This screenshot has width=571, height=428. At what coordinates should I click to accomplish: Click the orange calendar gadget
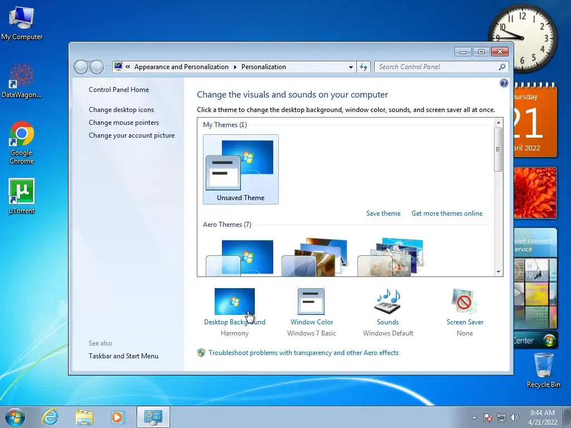[x=535, y=120]
